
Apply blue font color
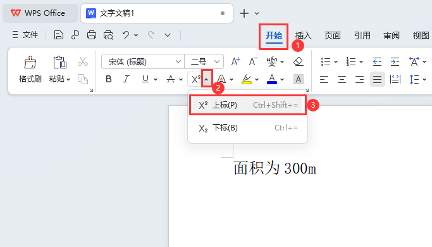[272, 79]
